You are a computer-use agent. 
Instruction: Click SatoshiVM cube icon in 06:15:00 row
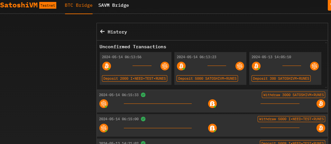click(104, 128)
